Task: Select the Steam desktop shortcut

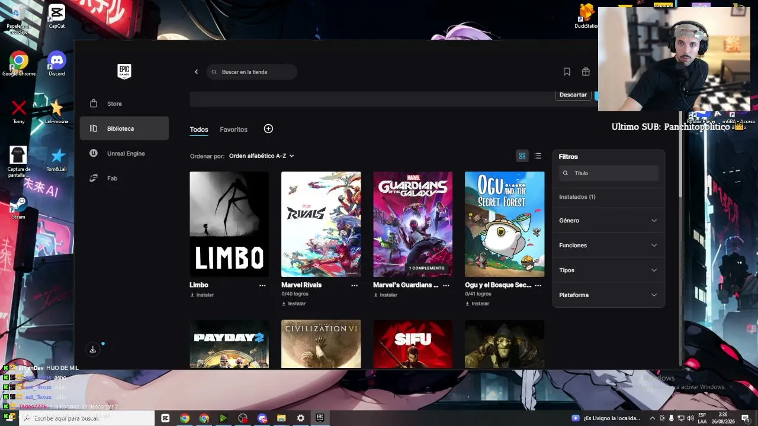Action: point(19,208)
